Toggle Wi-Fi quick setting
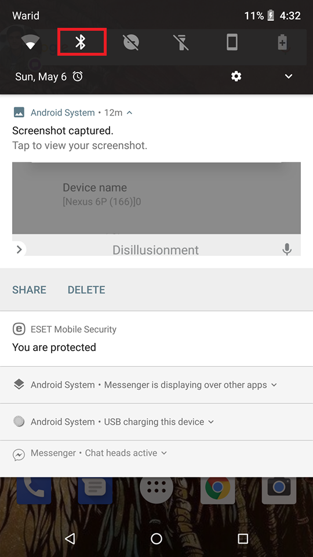The width and height of the screenshot is (313, 557). coord(31,42)
